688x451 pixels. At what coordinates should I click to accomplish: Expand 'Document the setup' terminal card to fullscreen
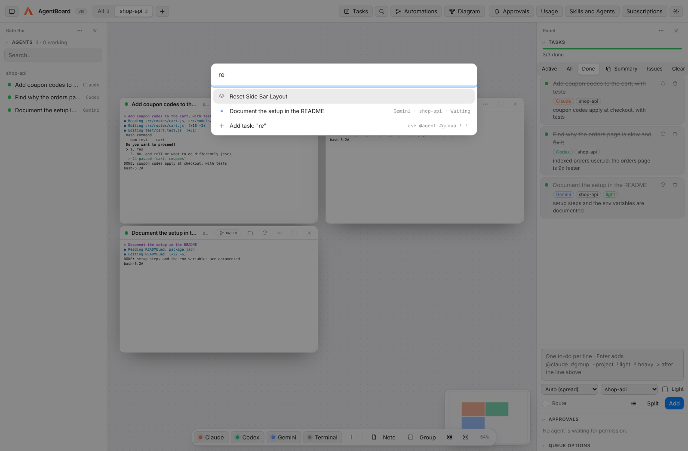294,233
